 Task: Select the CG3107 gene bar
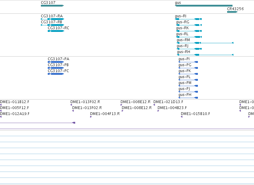[x=53, y=6]
